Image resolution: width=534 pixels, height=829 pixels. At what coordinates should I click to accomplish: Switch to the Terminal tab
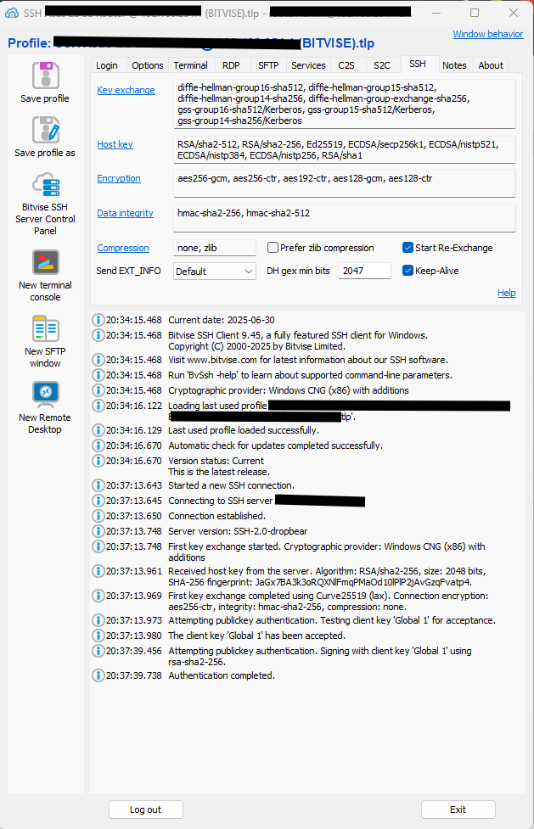(x=190, y=65)
